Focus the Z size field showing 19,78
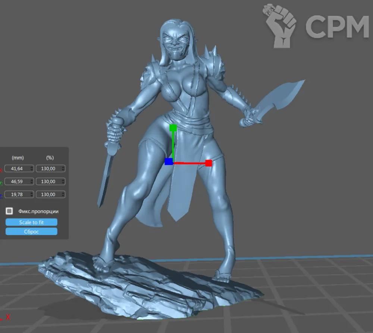 click(17, 194)
